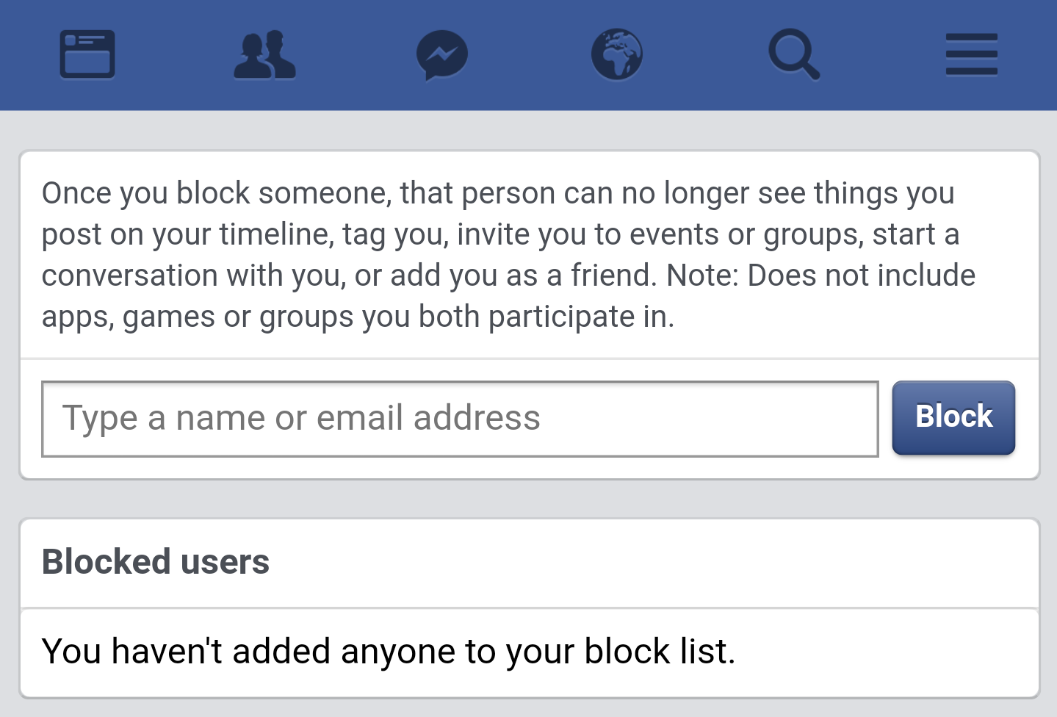Show friends from two-people icon
Screen dimensions: 1057x717
coord(264,54)
